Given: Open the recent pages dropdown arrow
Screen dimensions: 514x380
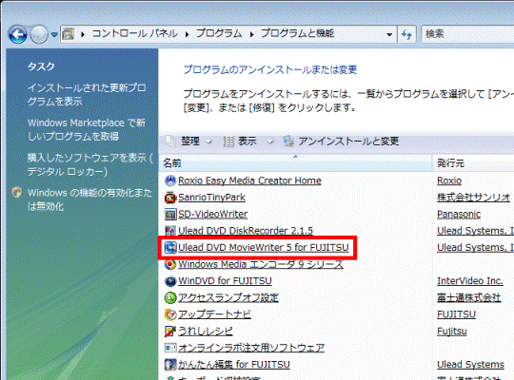Looking at the screenshot, I should tap(54, 34).
